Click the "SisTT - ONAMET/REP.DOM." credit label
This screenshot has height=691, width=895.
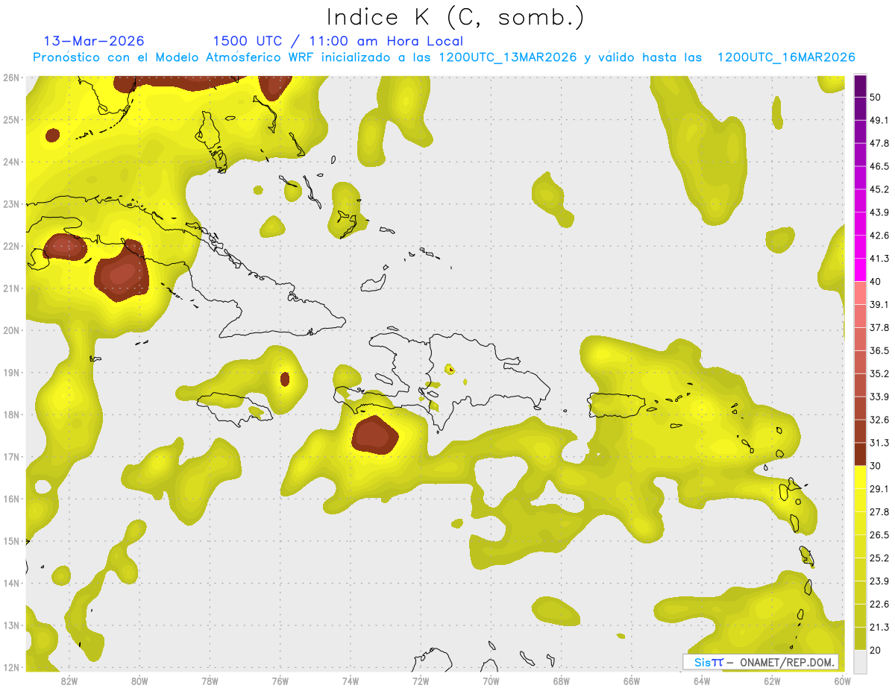(760, 662)
